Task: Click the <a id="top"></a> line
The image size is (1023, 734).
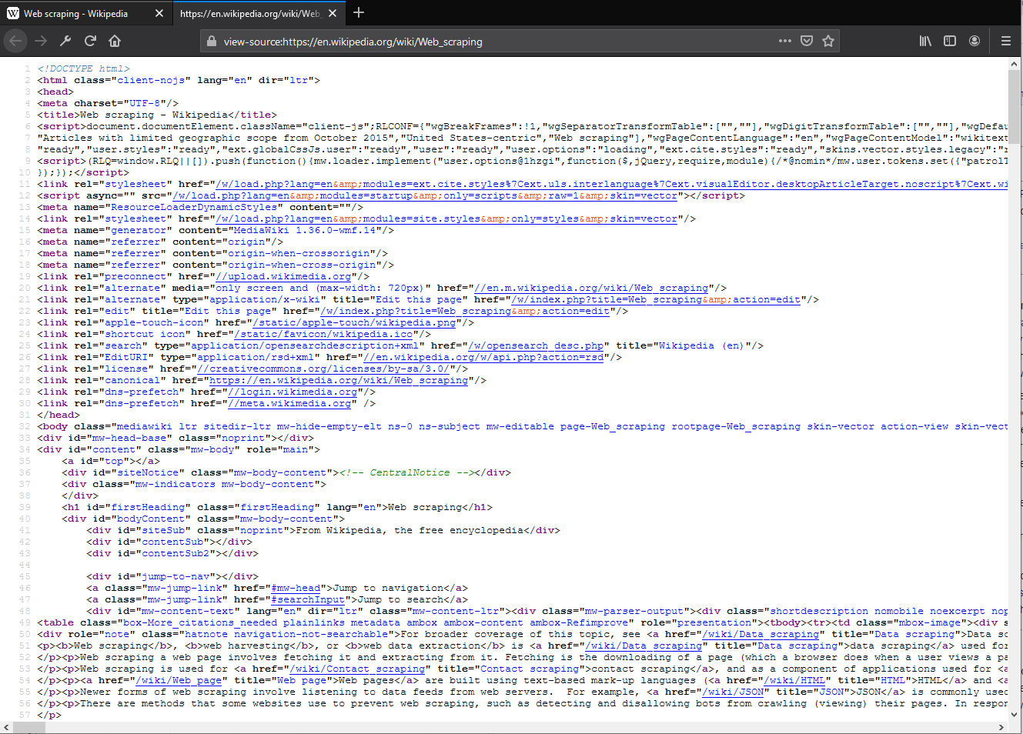Action: pyautogui.click(x=111, y=461)
